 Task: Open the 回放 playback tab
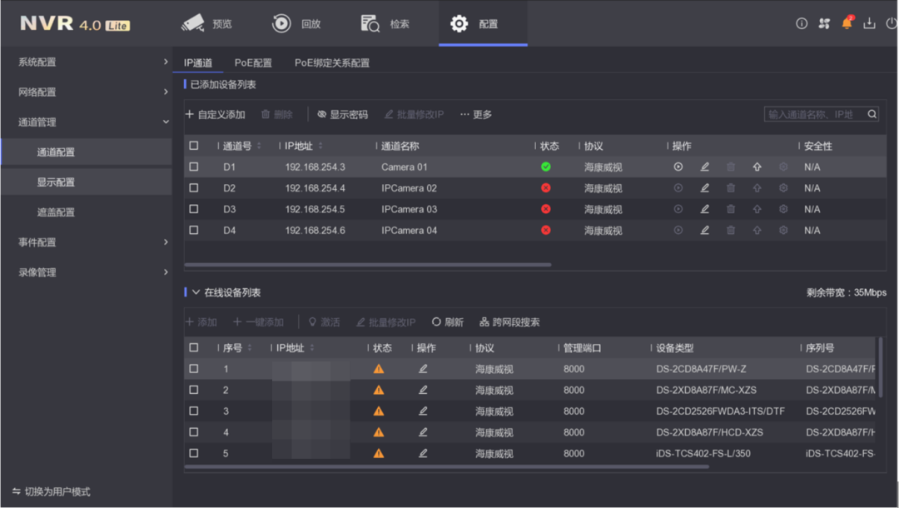coord(296,23)
